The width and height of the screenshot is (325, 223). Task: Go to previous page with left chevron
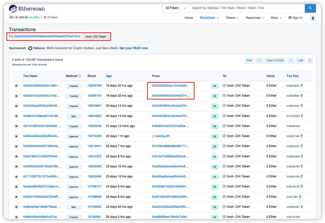[259, 61]
